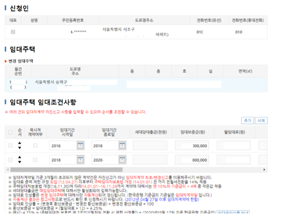This screenshot has width=281, height=220.
Task: Click the 성명 column header
Action: point(34,20)
